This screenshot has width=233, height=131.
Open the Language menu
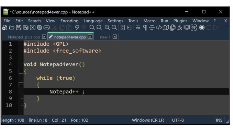(93, 21)
